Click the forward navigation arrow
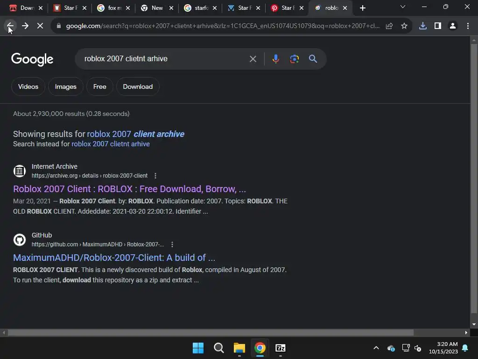The width and height of the screenshot is (478, 359). point(25,26)
